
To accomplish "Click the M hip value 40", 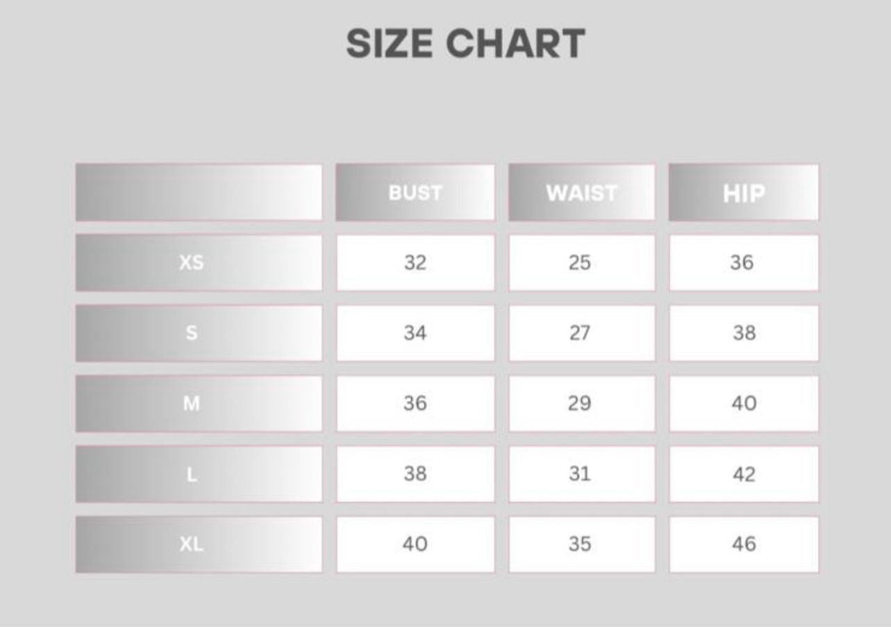I will coord(743,403).
